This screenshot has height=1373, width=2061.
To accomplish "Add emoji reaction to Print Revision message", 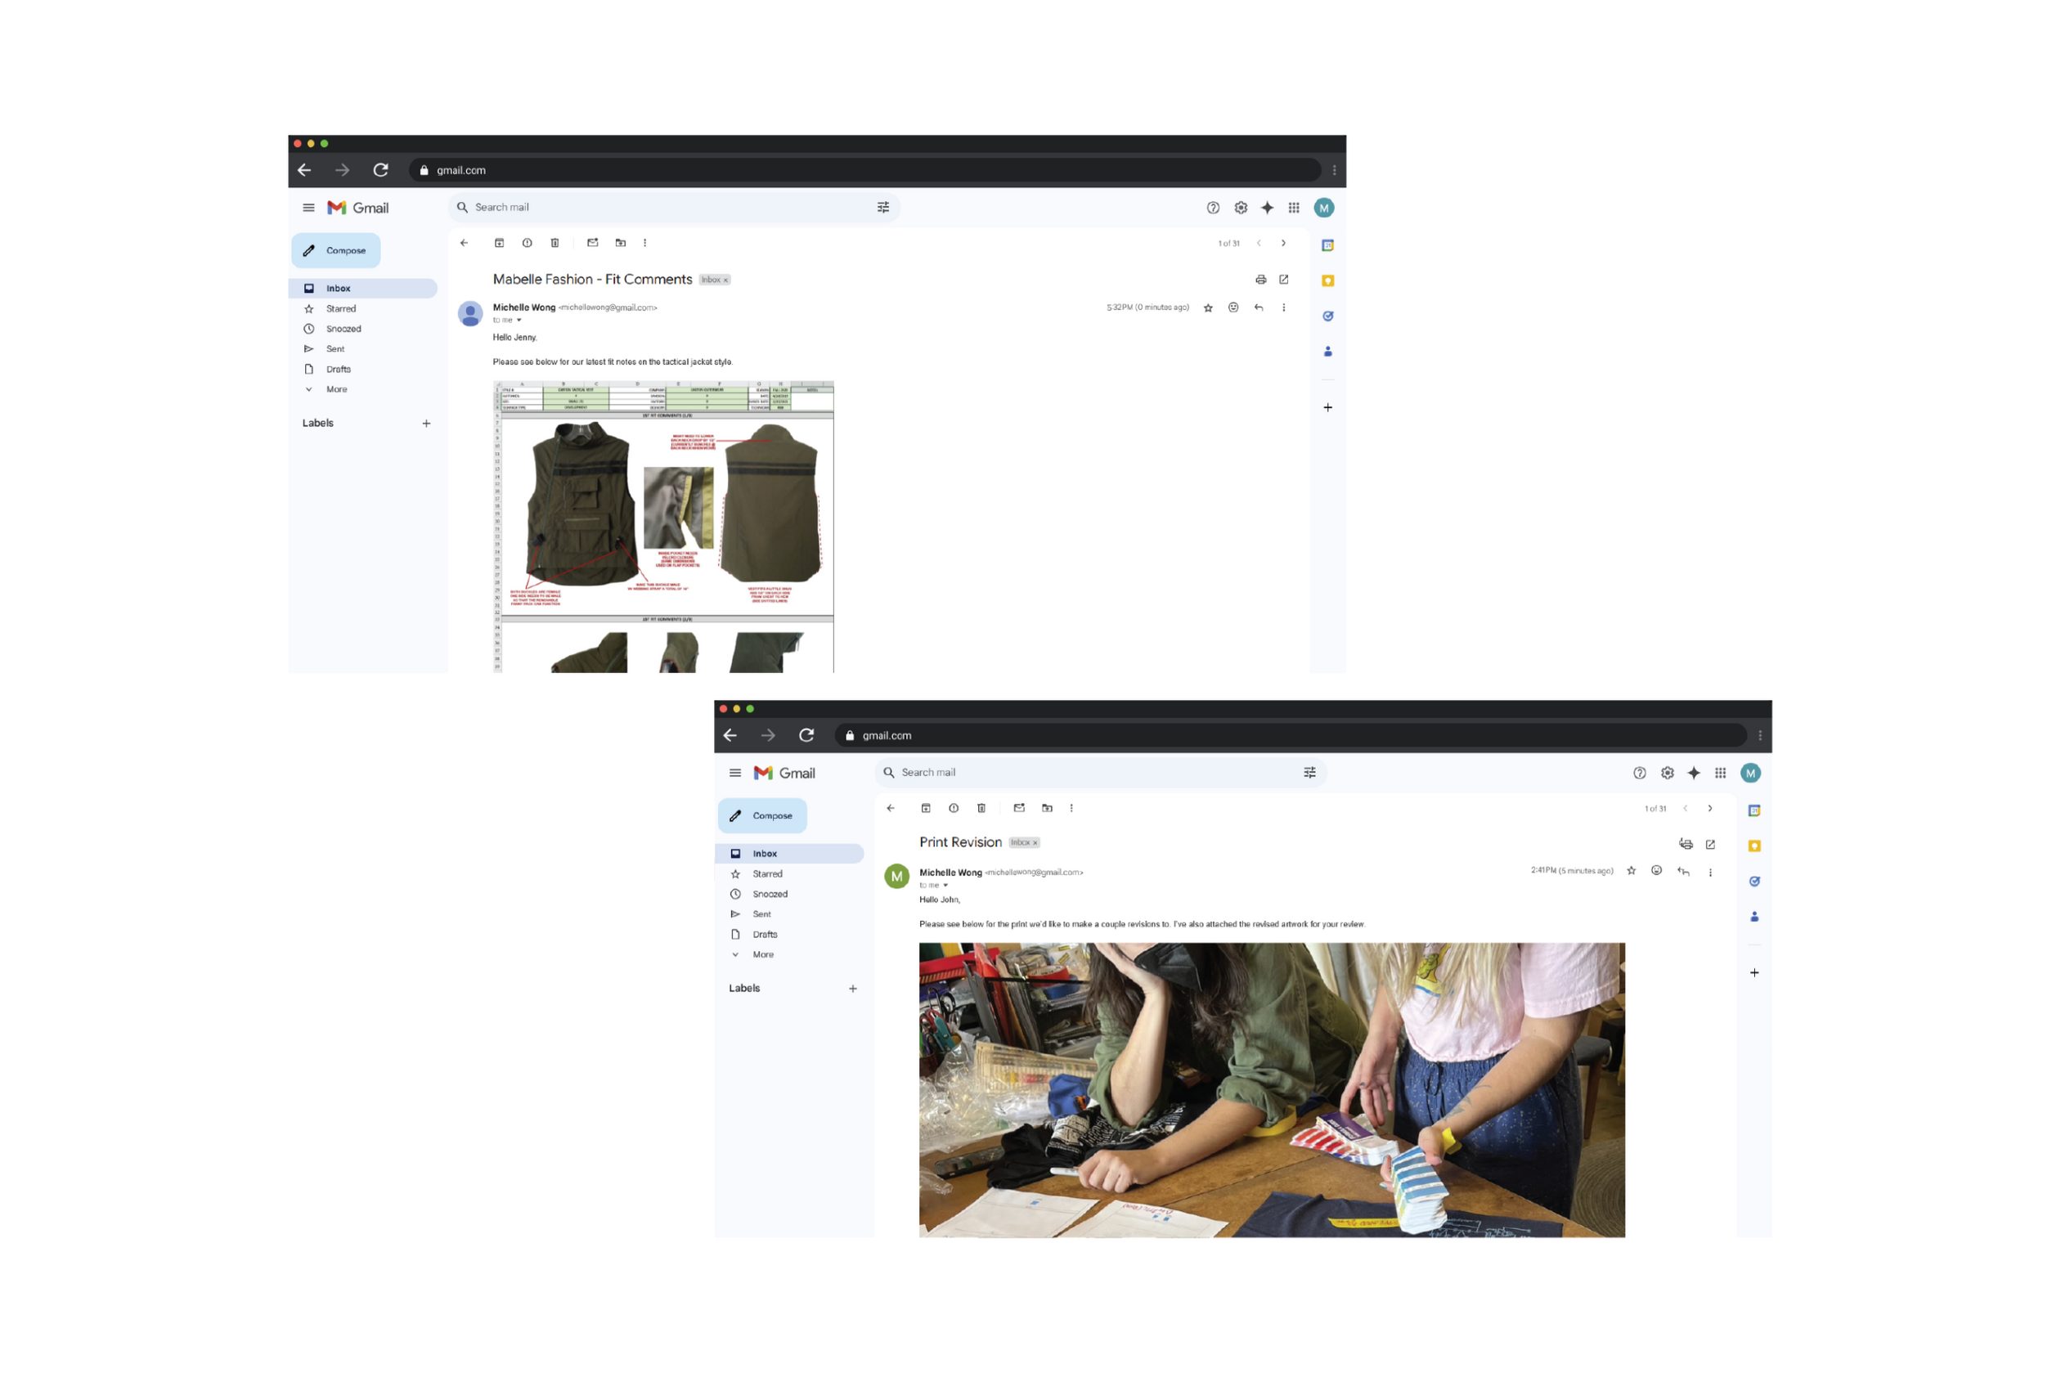I will (1656, 870).
